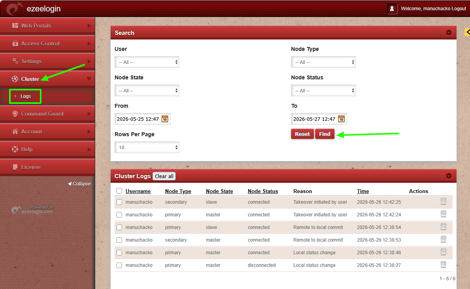Check the primary master 12:42:24 row
The width and height of the screenshot is (470, 289).
[119, 215]
